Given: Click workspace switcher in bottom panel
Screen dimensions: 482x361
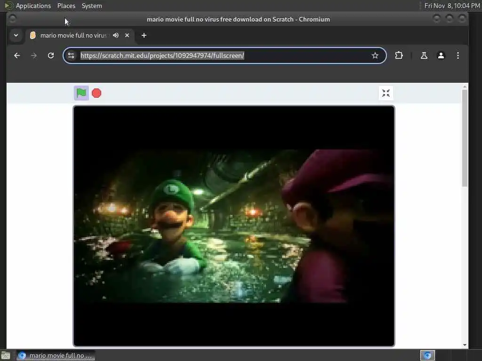Looking at the screenshot, I should 427,355.
